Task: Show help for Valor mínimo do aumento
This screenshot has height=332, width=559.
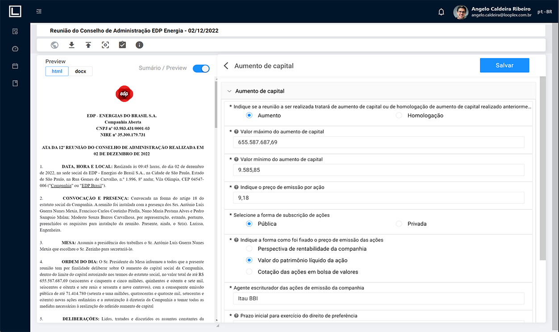Action: (236, 160)
